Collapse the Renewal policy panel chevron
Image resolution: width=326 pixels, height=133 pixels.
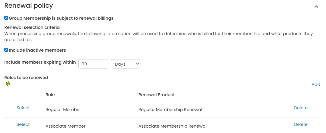pos(316,7)
